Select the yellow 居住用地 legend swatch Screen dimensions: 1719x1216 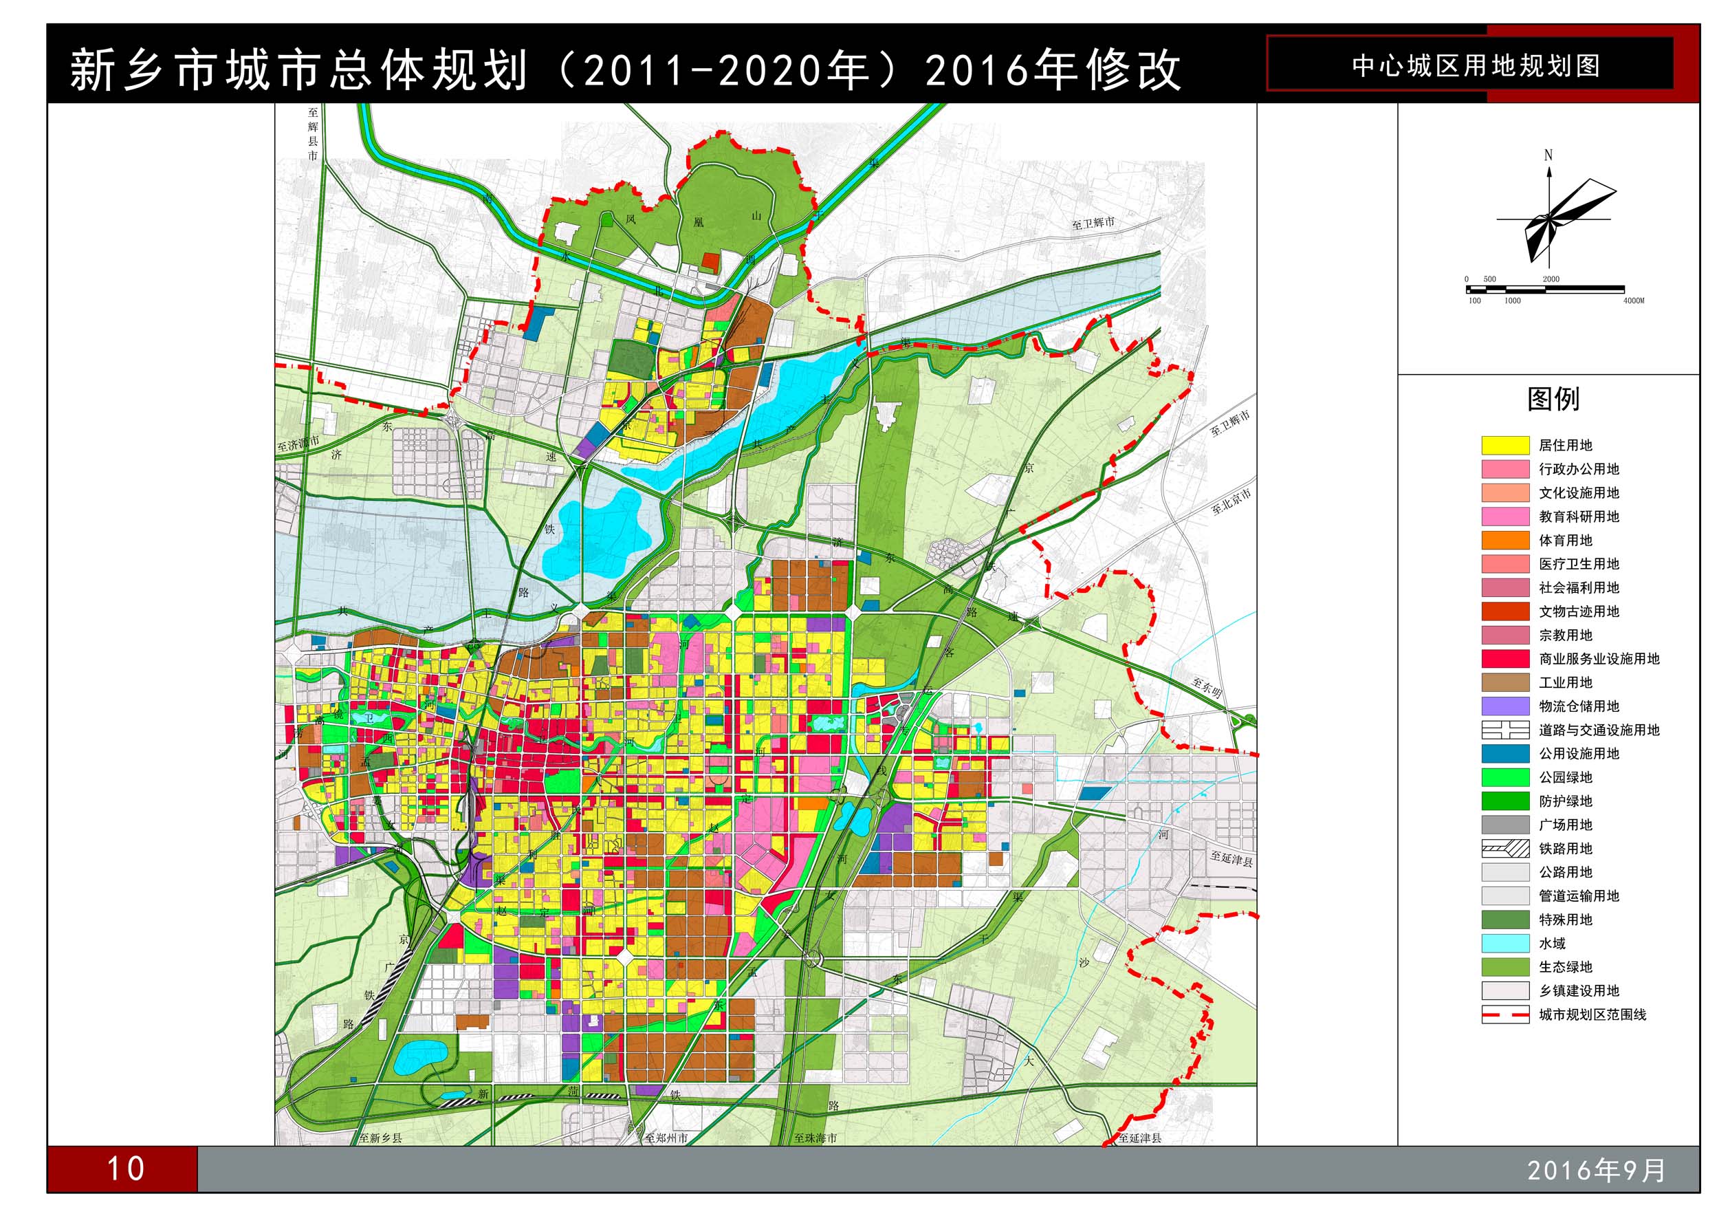click(x=1505, y=446)
